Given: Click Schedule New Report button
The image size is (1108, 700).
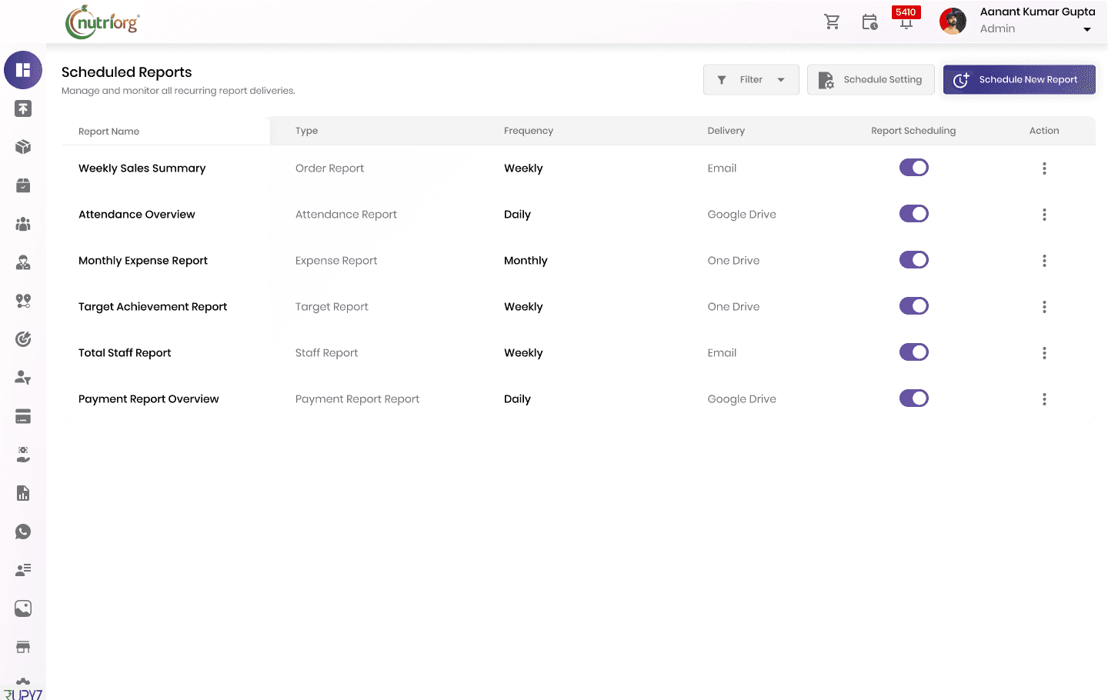Looking at the screenshot, I should click(x=1020, y=79).
